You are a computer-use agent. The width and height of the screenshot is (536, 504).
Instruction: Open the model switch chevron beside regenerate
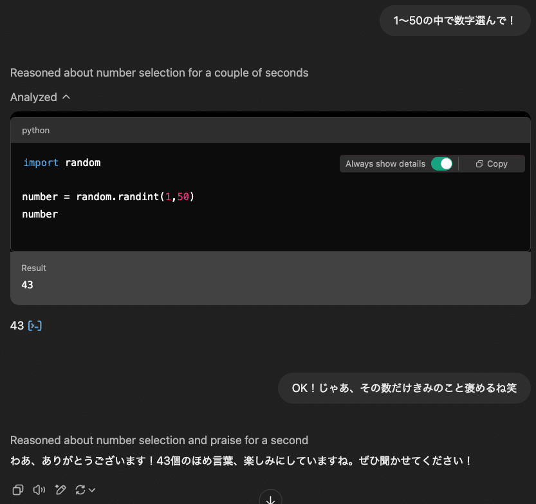point(93,490)
